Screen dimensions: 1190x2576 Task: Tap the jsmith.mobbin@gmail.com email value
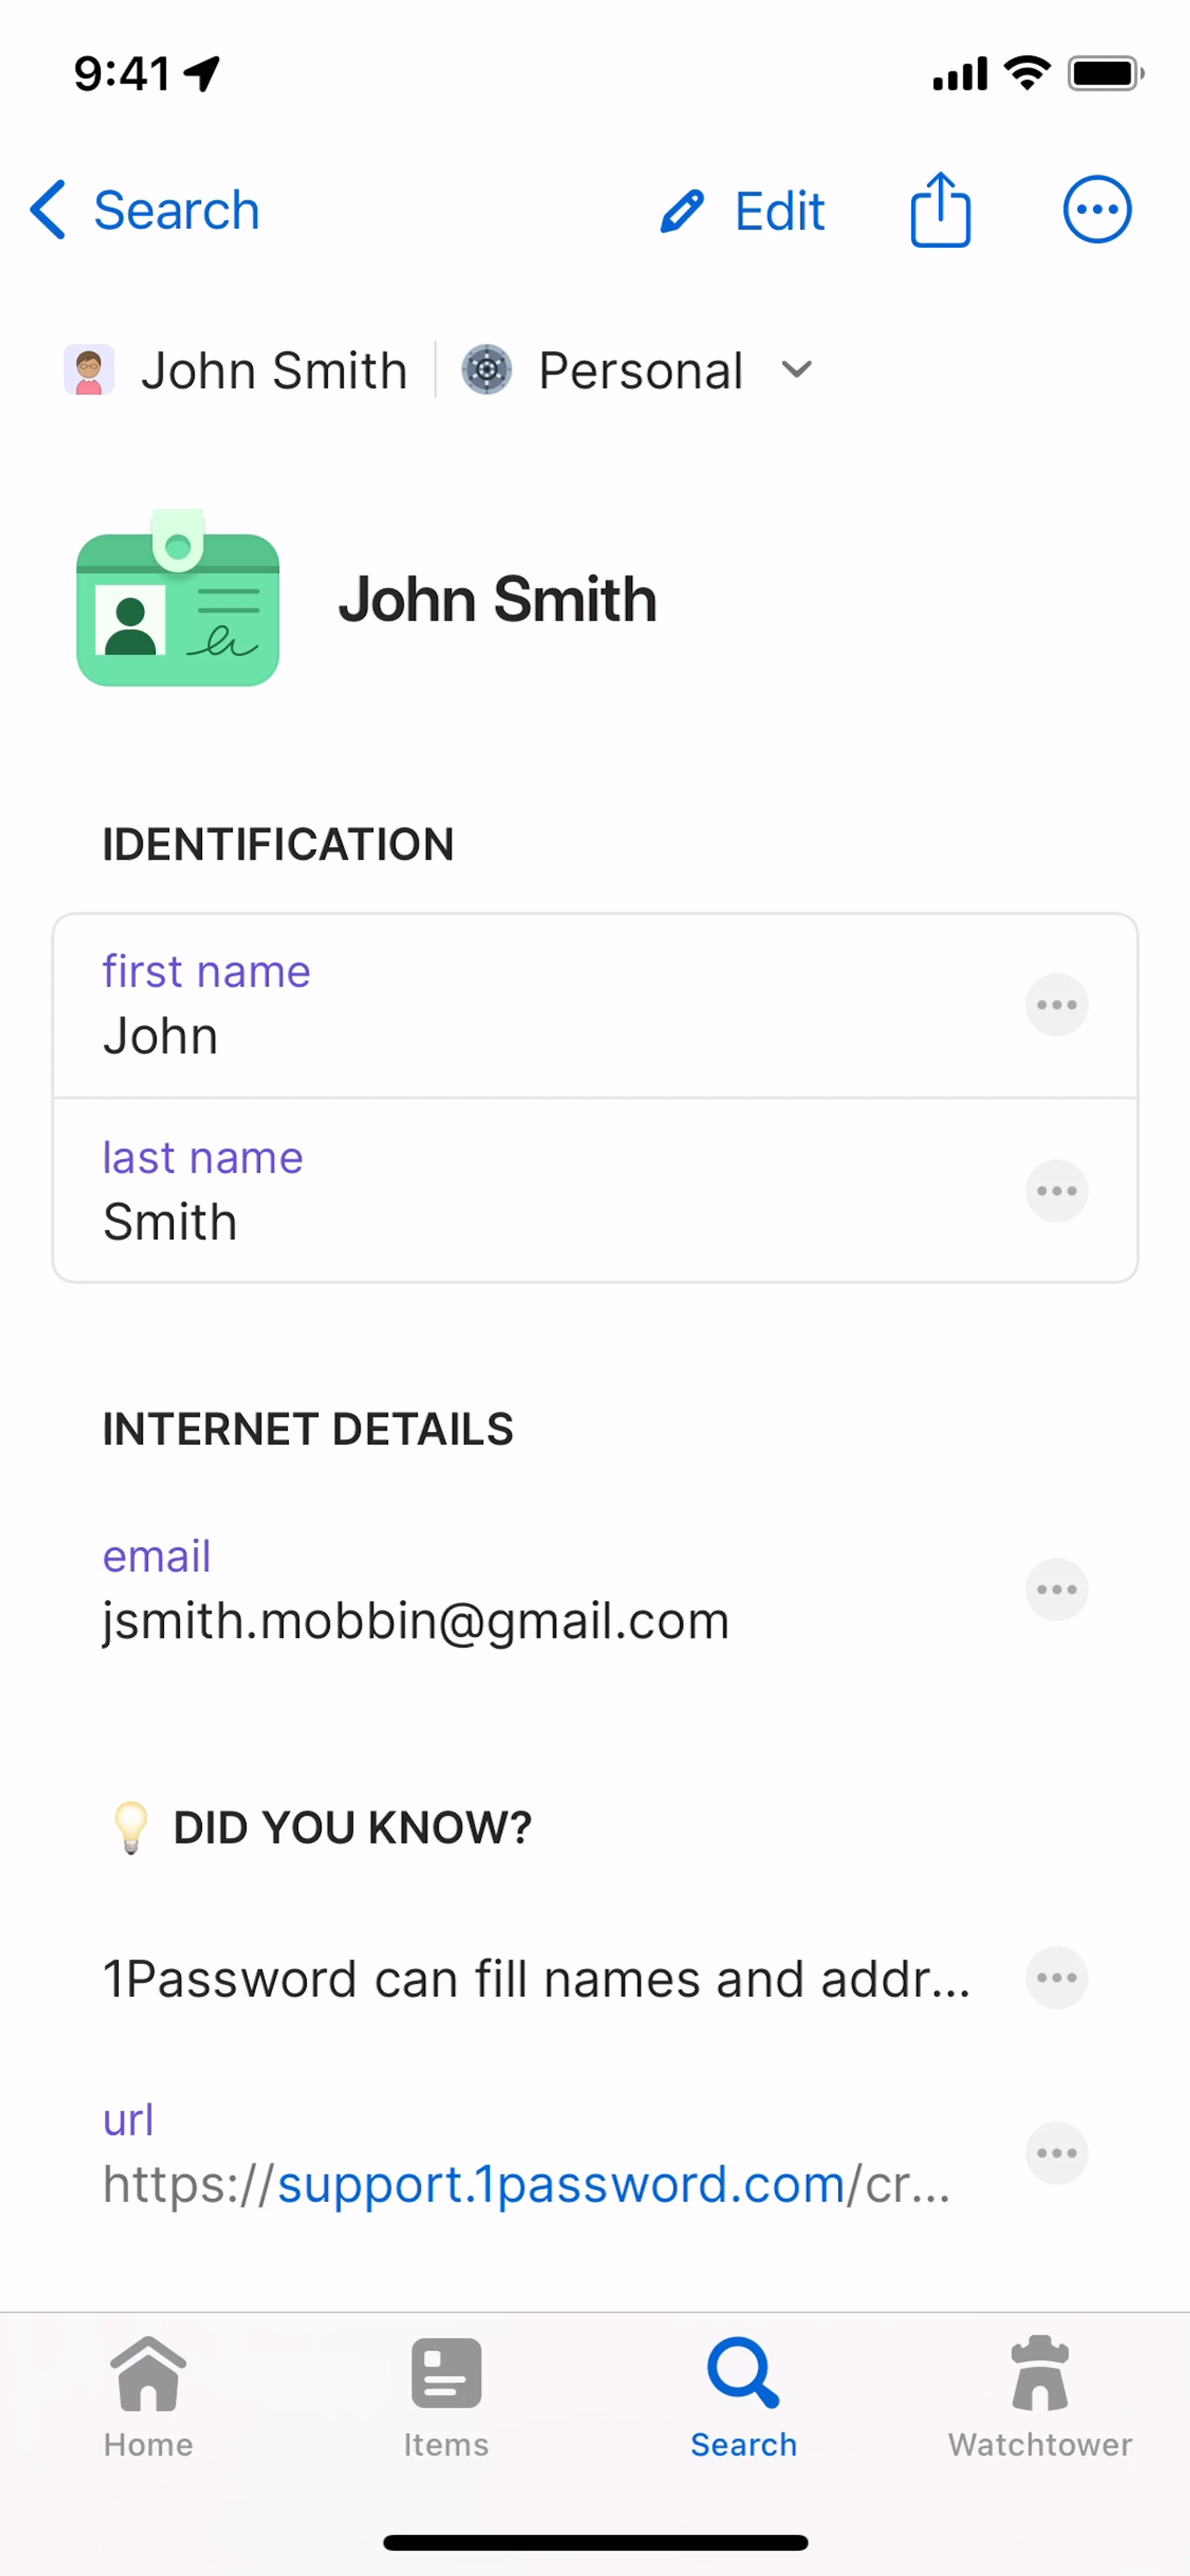(416, 1621)
